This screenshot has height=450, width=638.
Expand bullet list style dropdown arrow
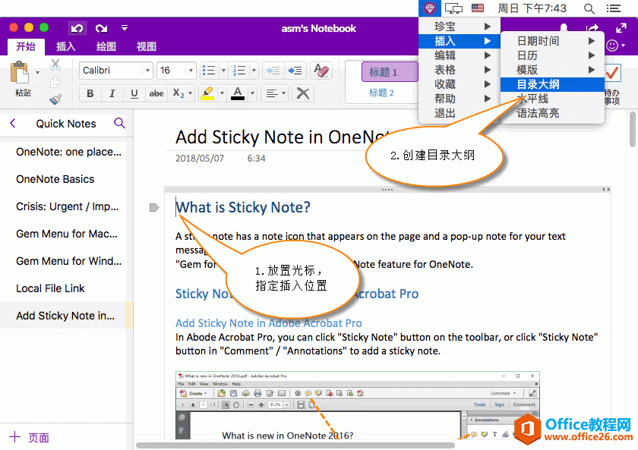point(223,71)
